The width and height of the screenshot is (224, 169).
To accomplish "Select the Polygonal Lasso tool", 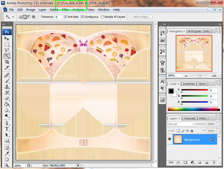I will coord(7,50).
